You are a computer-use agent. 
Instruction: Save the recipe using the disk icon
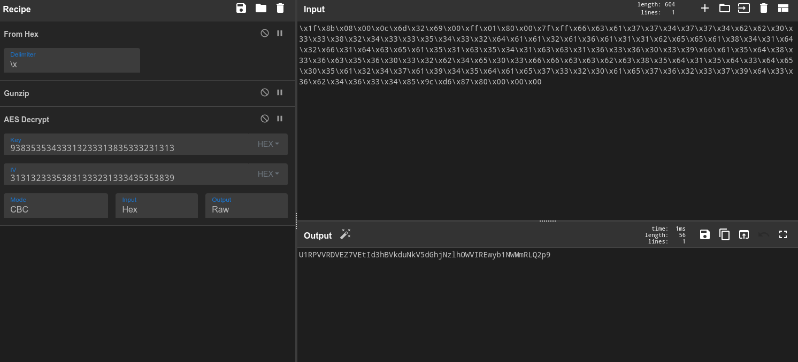point(241,8)
